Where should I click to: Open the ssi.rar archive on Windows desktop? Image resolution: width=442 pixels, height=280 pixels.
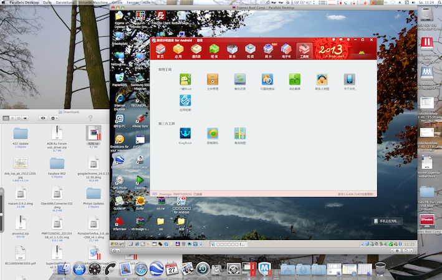[161, 203]
